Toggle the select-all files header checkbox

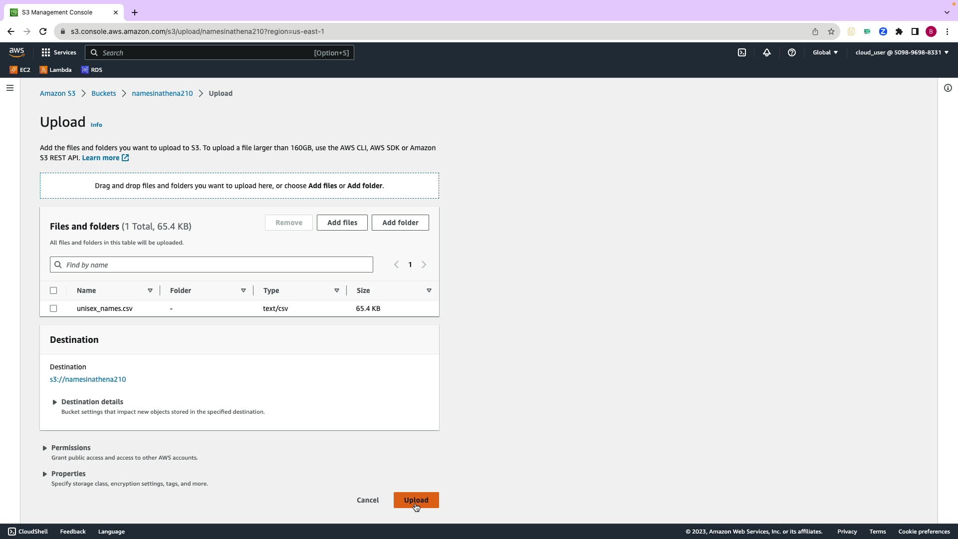point(53,290)
